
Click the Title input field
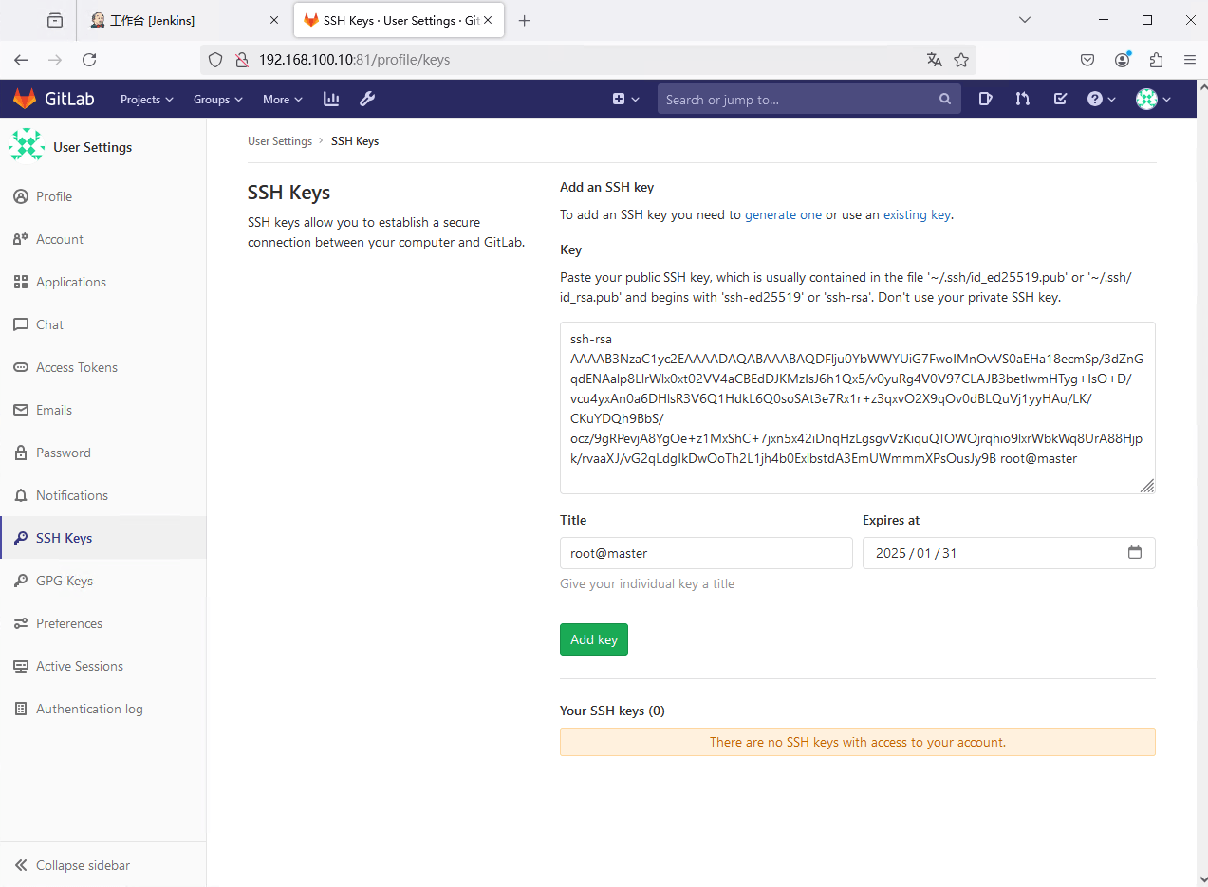[706, 553]
